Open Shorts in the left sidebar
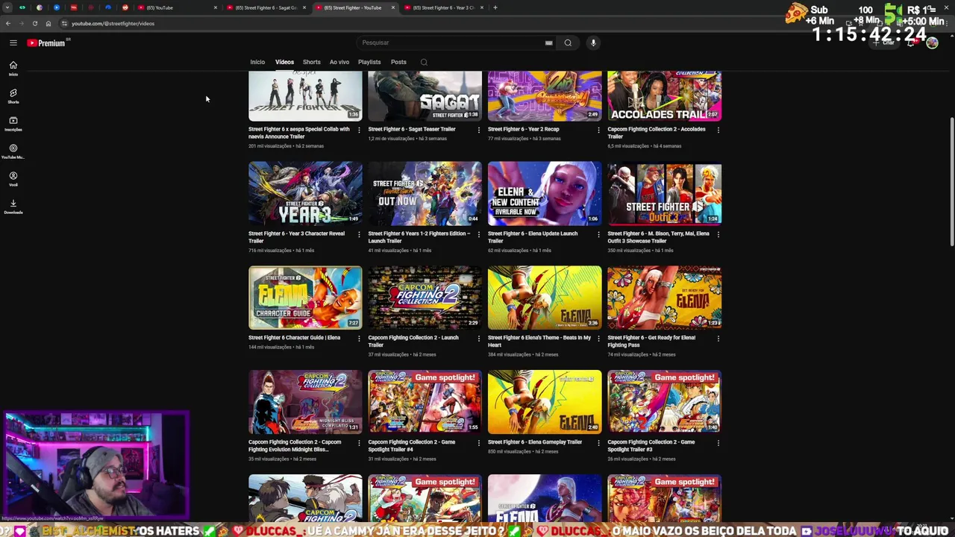Image resolution: width=955 pixels, height=537 pixels. coord(13,96)
